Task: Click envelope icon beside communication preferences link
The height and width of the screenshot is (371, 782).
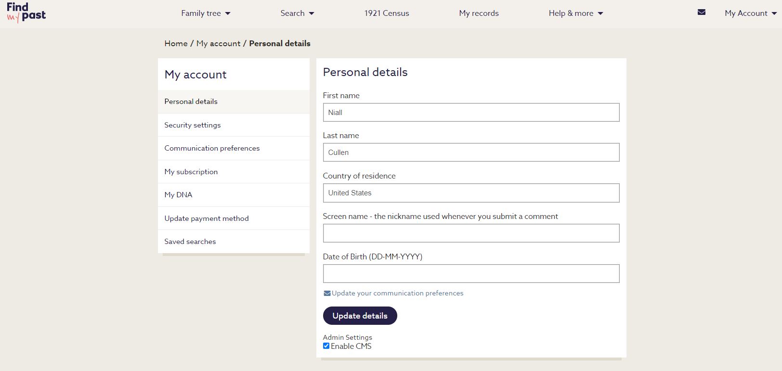Action: [x=327, y=294]
